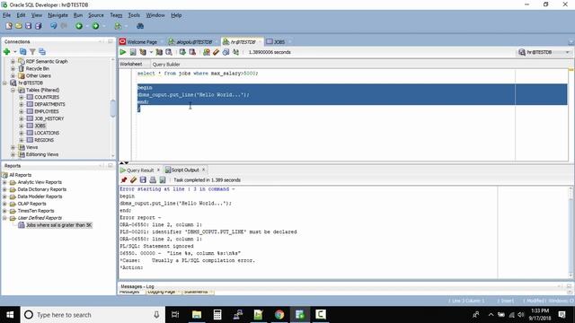Expand the Views node in Connections
The image size is (575, 323).
point(13,147)
